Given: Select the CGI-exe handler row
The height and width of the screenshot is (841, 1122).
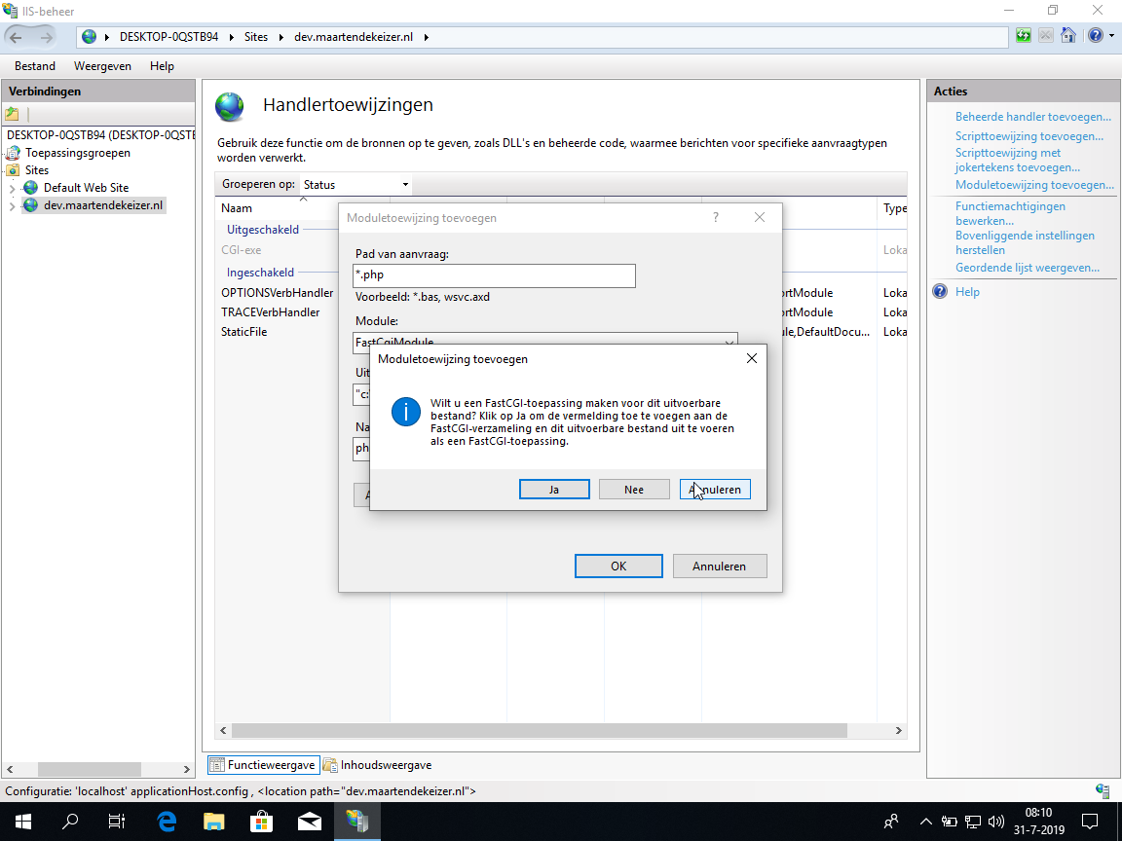Looking at the screenshot, I should click(x=242, y=250).
